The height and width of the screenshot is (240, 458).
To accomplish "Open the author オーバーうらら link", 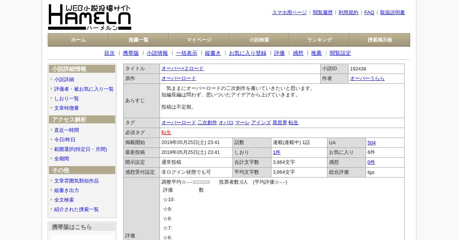I will 367,78.
